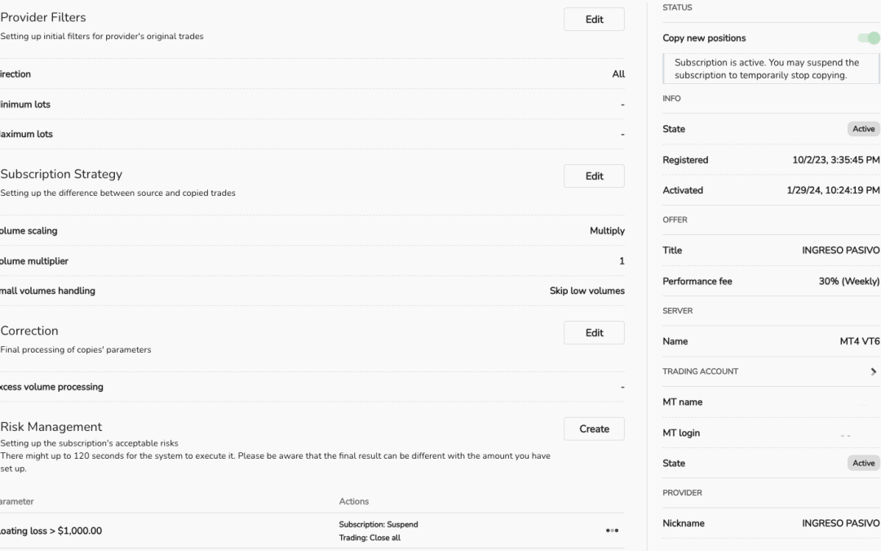Select the Floating loss > $1,000.00 rule
Screen dimensions: 881x551
point(51,531)
